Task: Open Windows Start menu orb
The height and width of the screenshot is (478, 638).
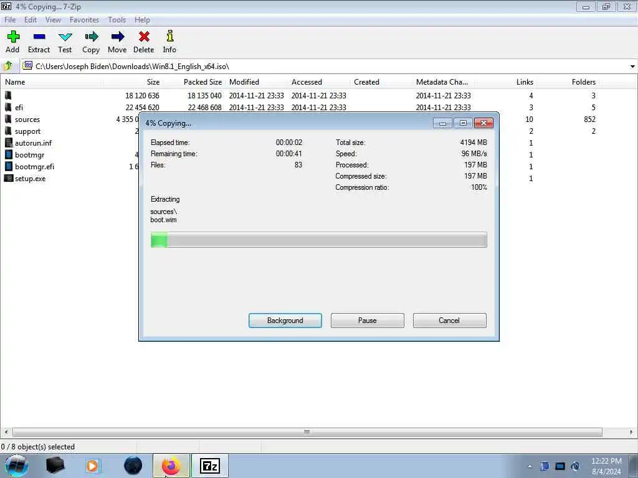Action: click(x=17, y=466)
